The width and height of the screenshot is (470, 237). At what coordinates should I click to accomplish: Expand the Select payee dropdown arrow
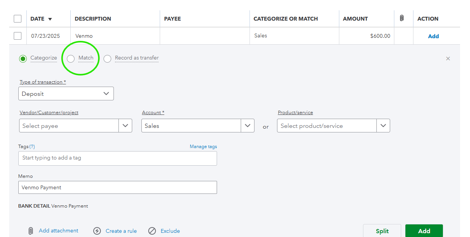[125, 126]
